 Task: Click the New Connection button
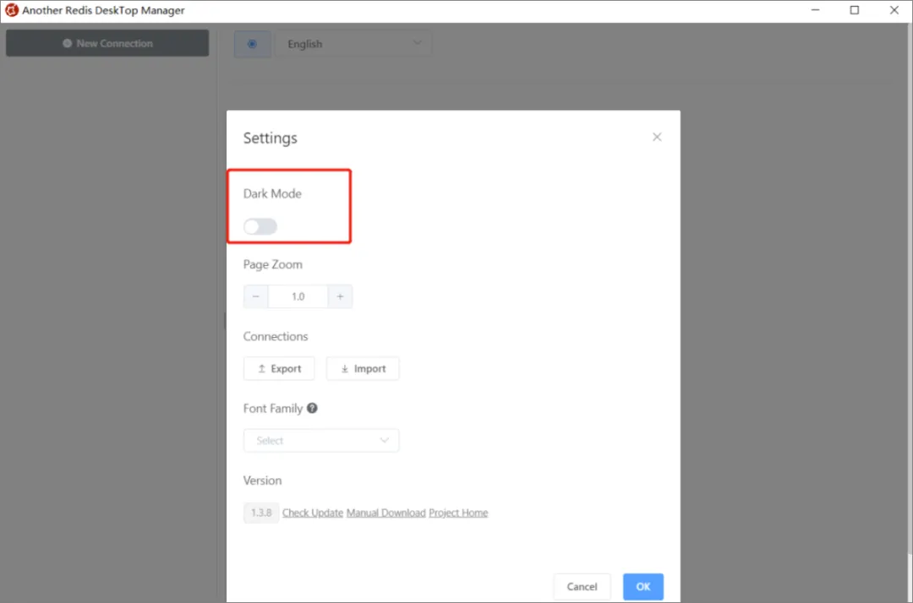[x=107, y=43]
